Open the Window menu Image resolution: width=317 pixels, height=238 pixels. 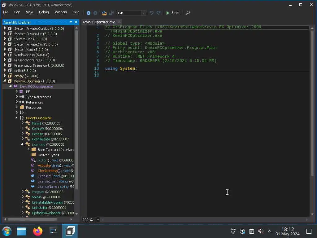[61, 12]
